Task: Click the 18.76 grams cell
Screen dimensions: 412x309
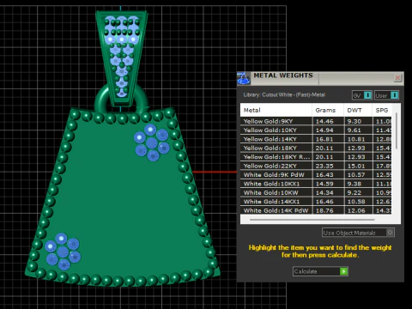Action: 328,210
